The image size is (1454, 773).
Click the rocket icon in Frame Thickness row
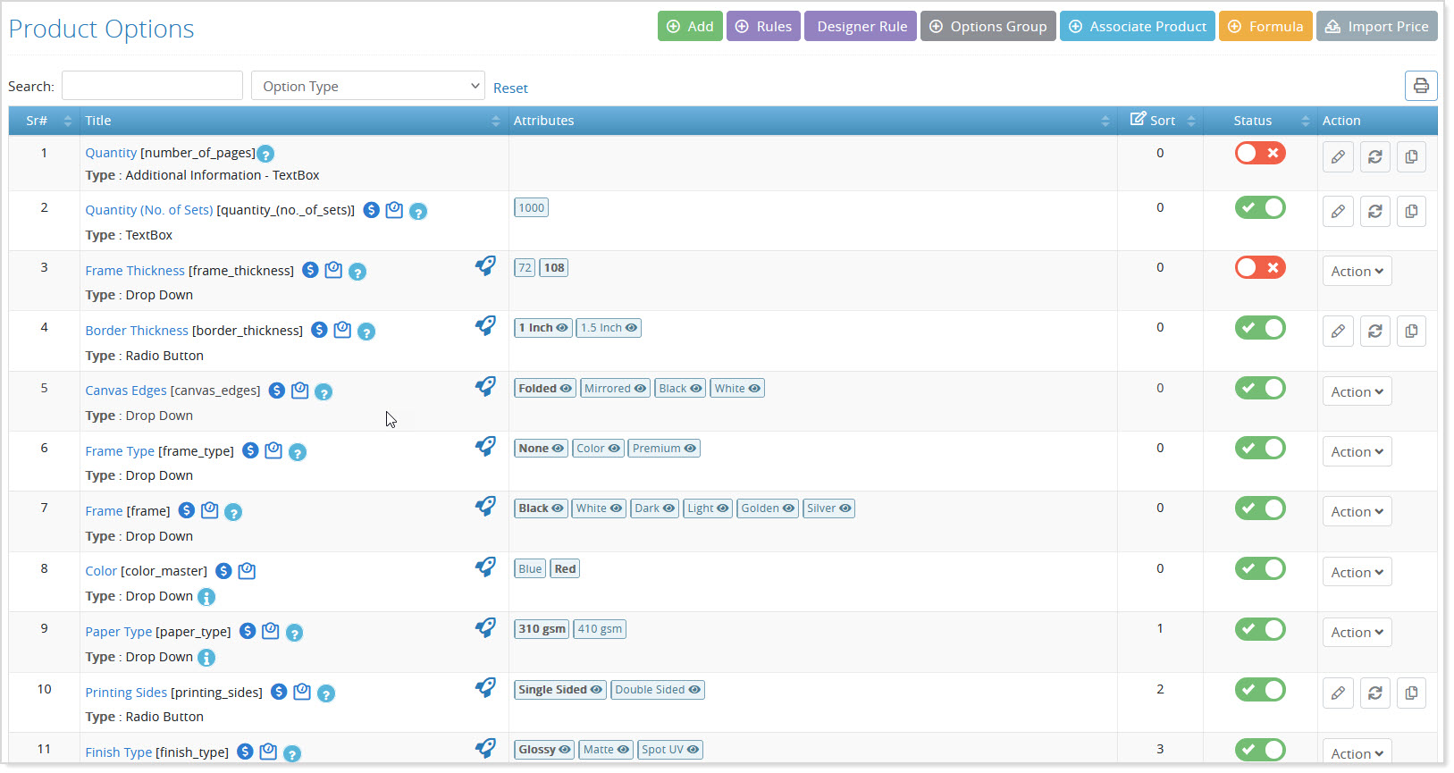485,265
